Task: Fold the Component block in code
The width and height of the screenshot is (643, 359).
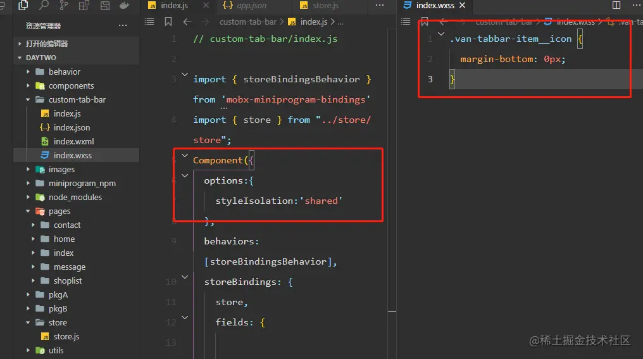Action: coord(185,156)
